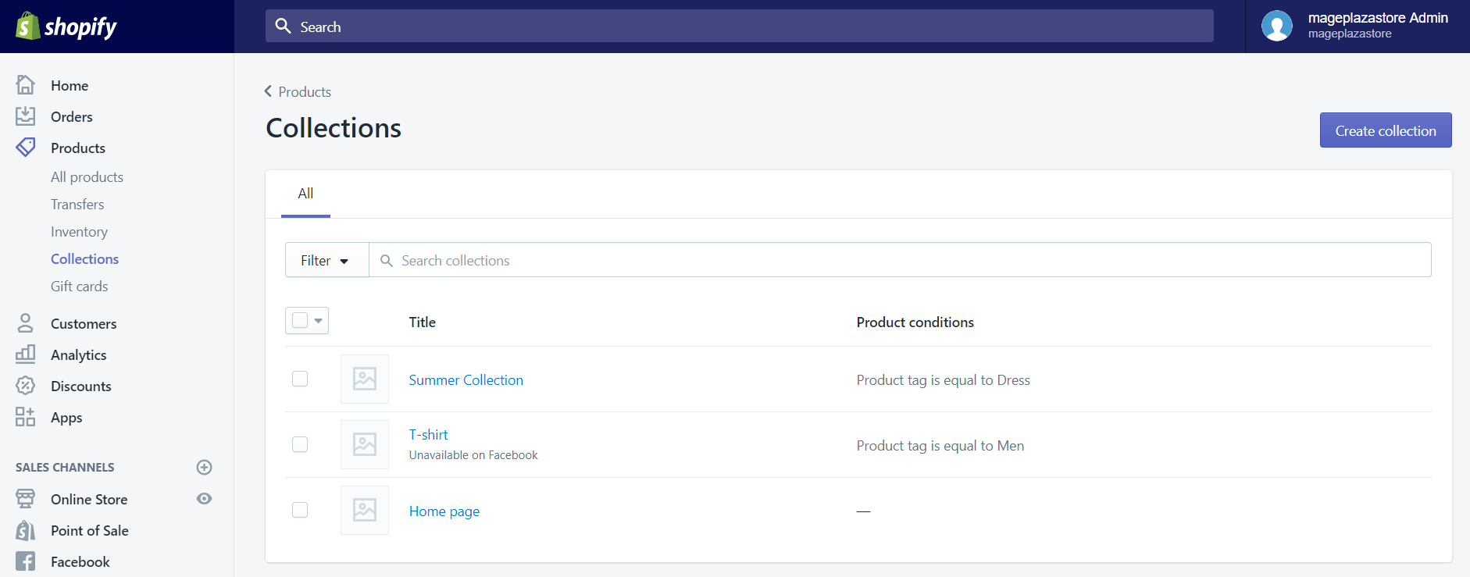Open All products submenu item

tap(87, 177)
